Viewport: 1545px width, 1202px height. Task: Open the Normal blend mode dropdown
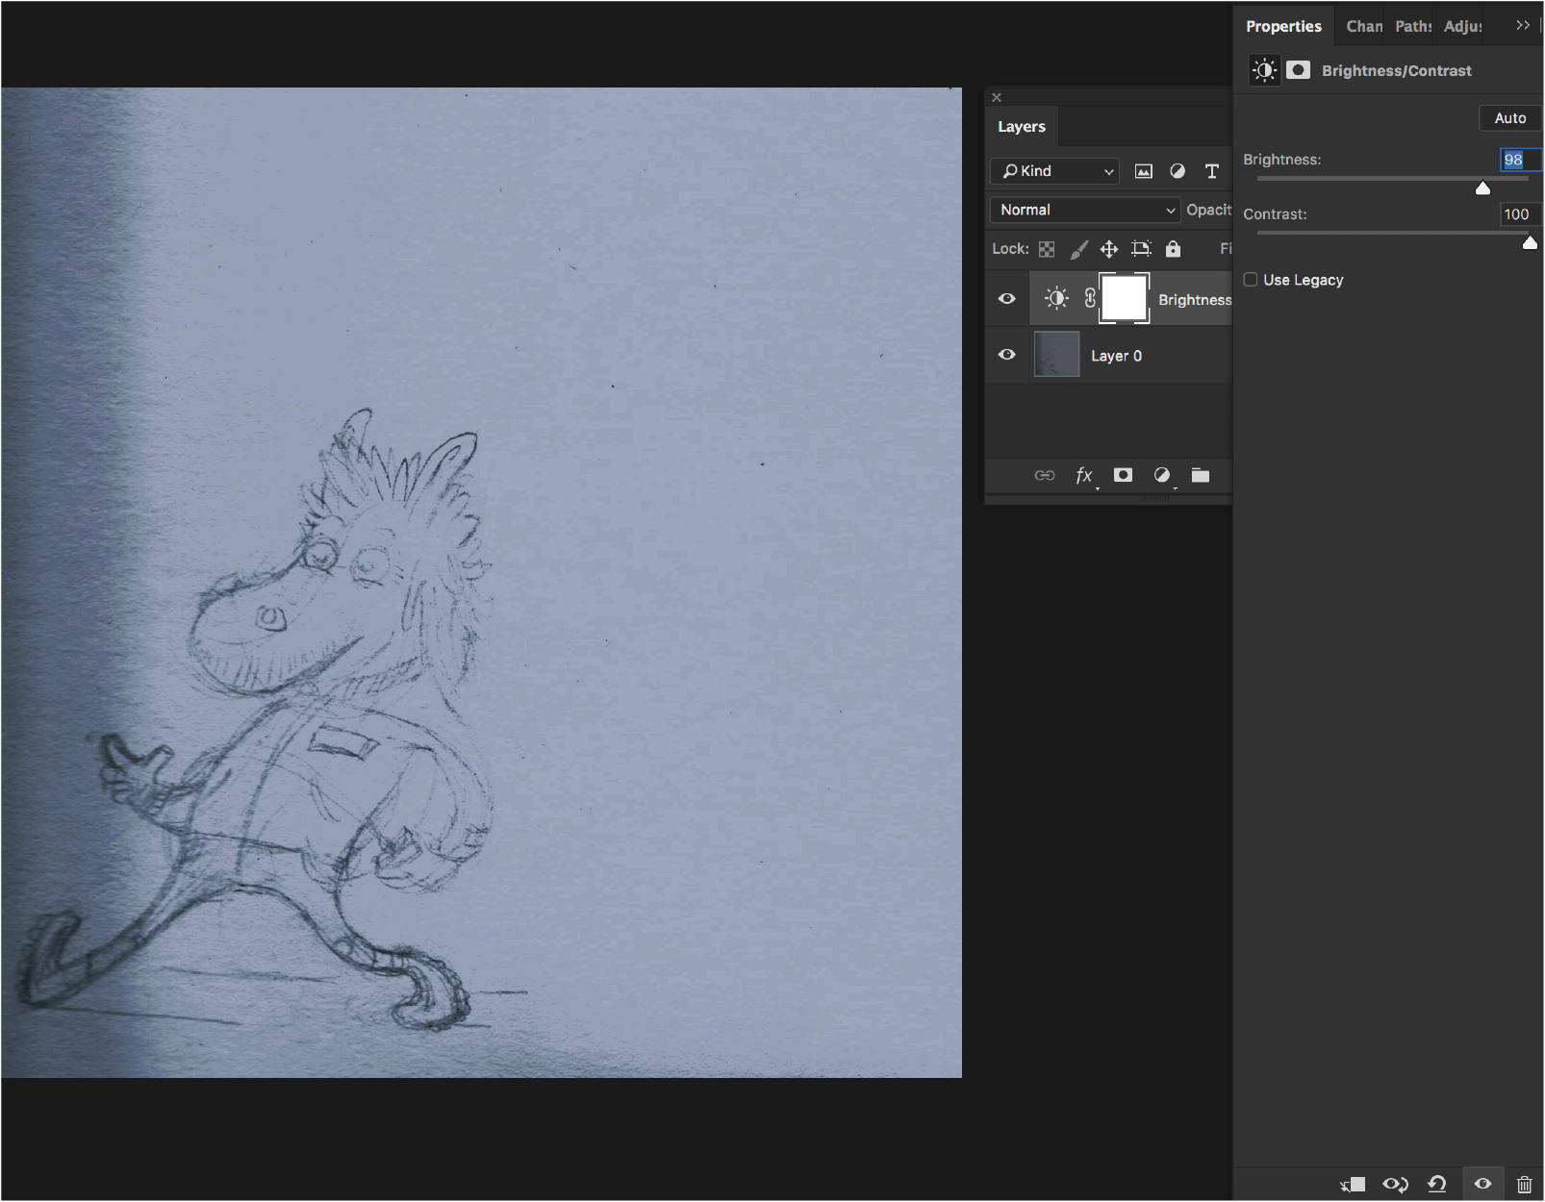point(1085,210)
